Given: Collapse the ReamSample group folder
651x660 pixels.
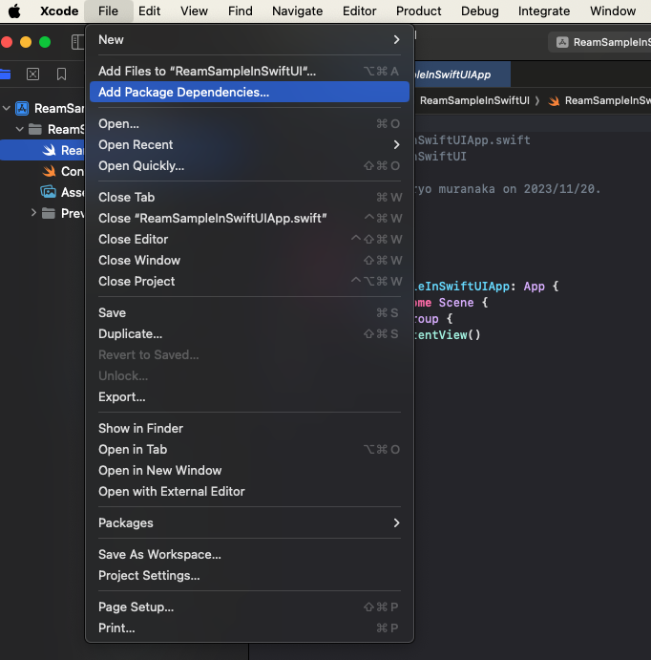Looking at the screenshot, I should (20, 129).
